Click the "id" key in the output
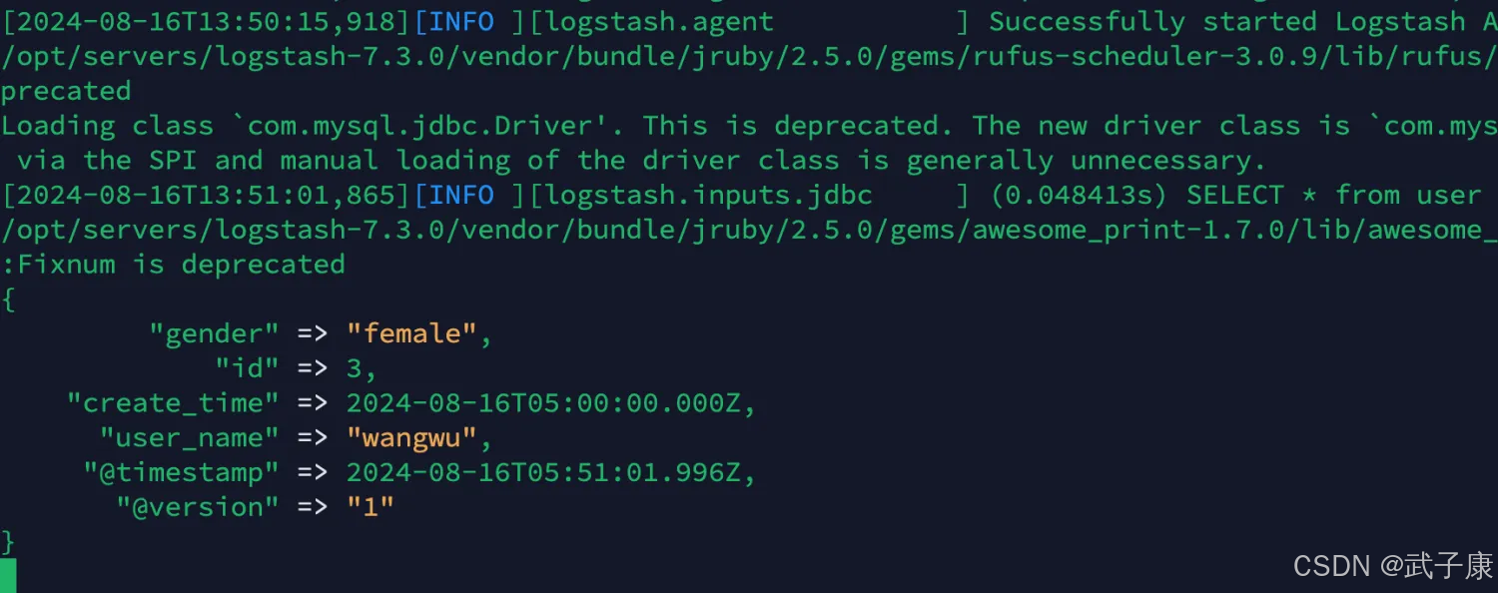 coord(247,368)
